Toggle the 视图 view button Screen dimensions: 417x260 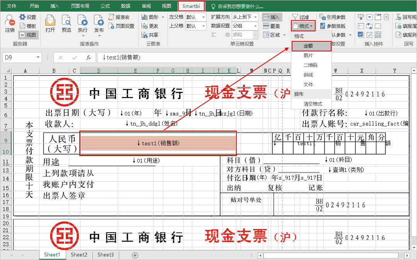[29, 35]
